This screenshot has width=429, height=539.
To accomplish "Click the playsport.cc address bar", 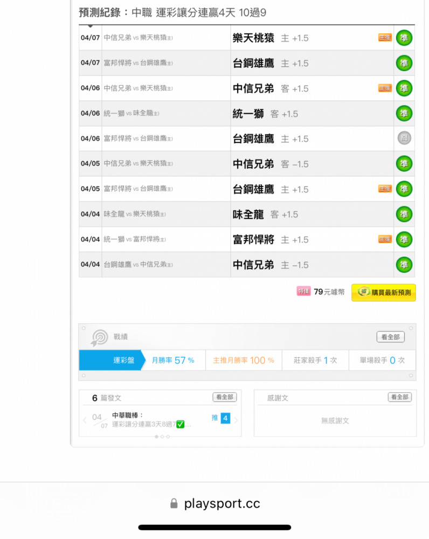I will (x=215, y=503).
